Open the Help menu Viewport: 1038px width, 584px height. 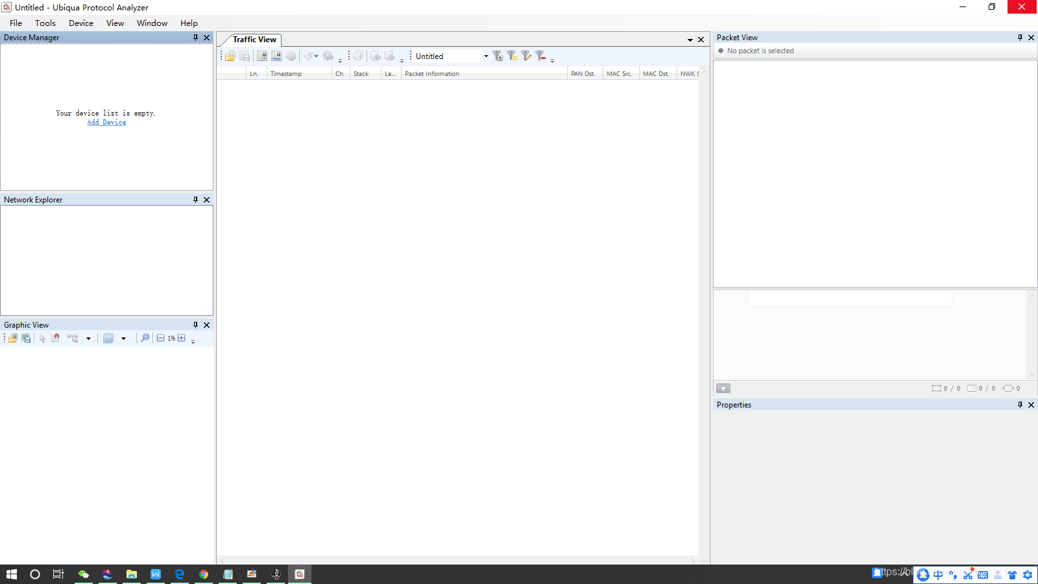pyautogui.click(x=189, y=23)
